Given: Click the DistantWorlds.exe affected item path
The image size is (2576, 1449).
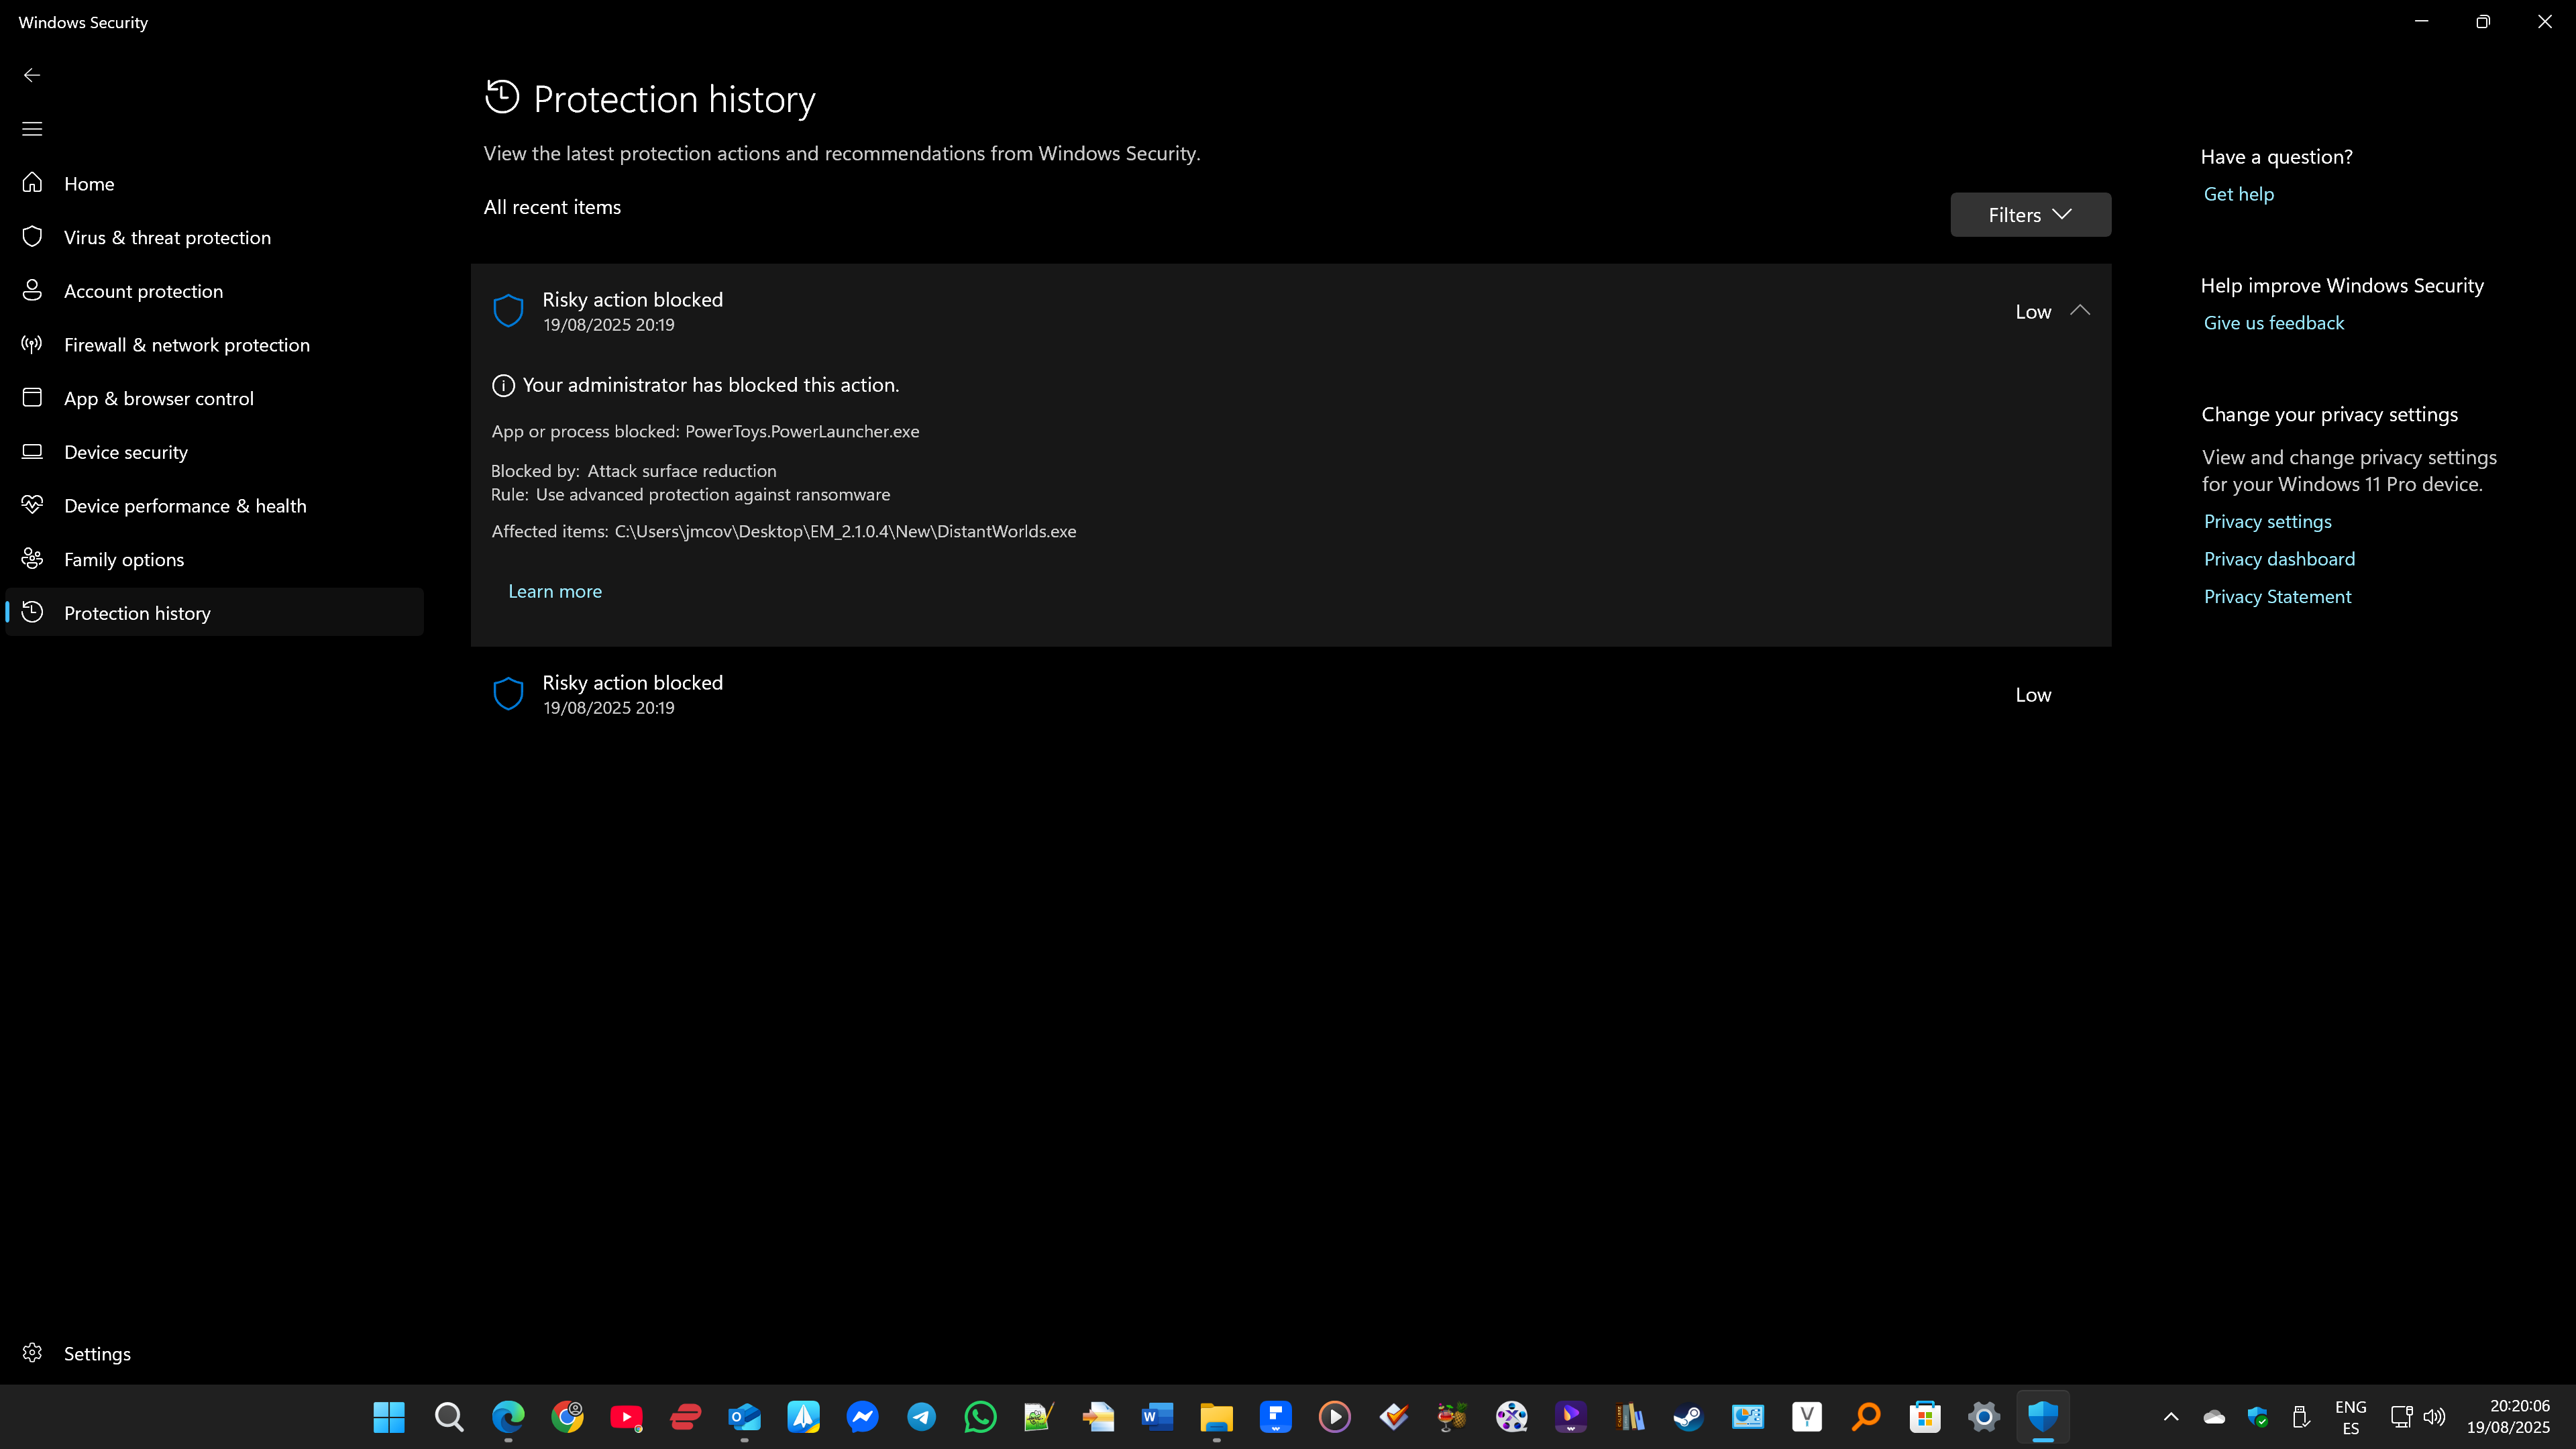Looking at the screenshot, I should click(x=845, y=531).
